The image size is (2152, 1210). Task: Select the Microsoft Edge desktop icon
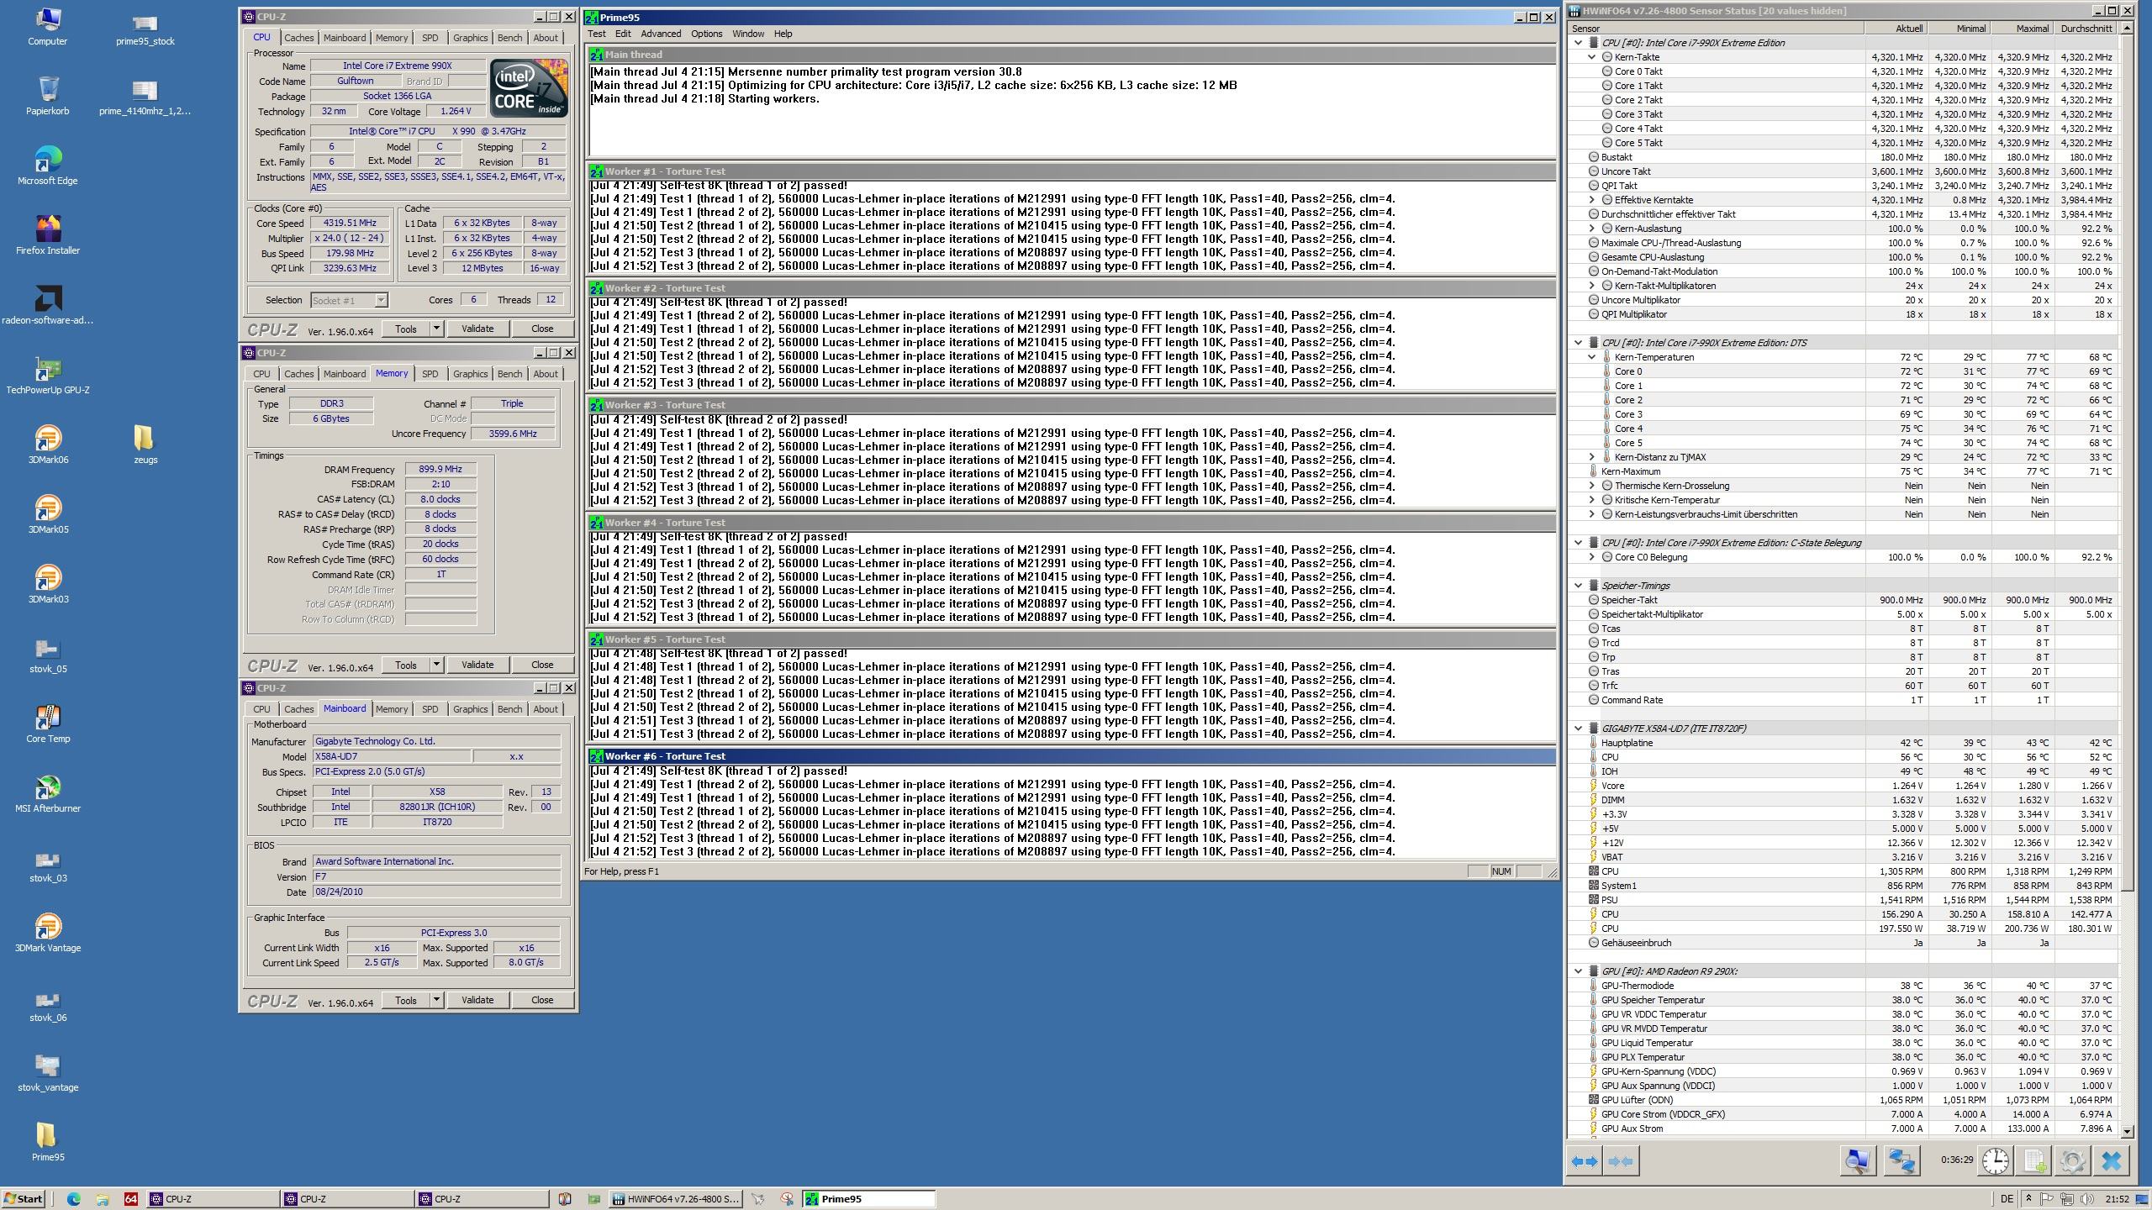coord(48,165)
